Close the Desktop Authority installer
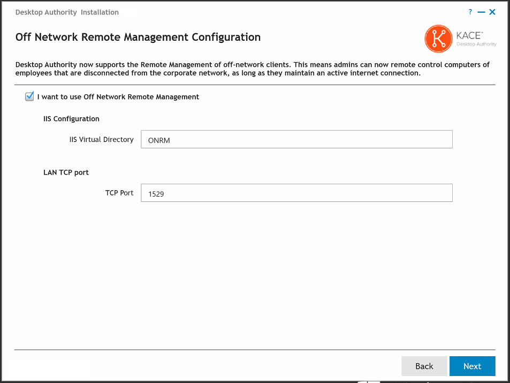Viewport: 510px width, 383px height. click(x=492, y=12)
